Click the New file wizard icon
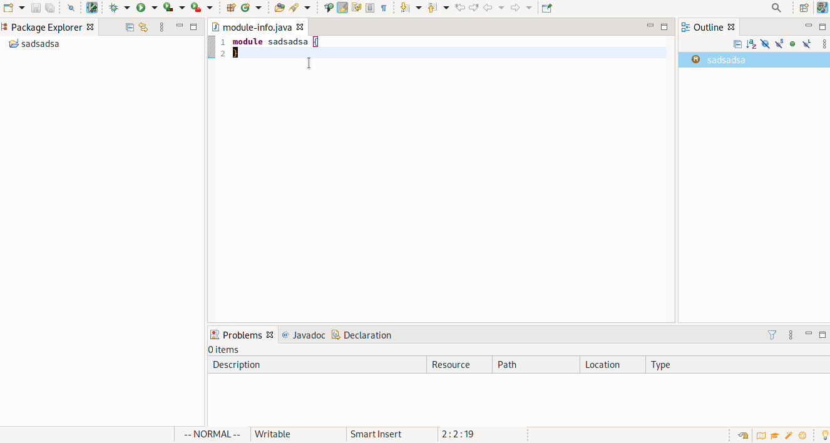Viewport: 830px width, 443px height. point(8,8)
